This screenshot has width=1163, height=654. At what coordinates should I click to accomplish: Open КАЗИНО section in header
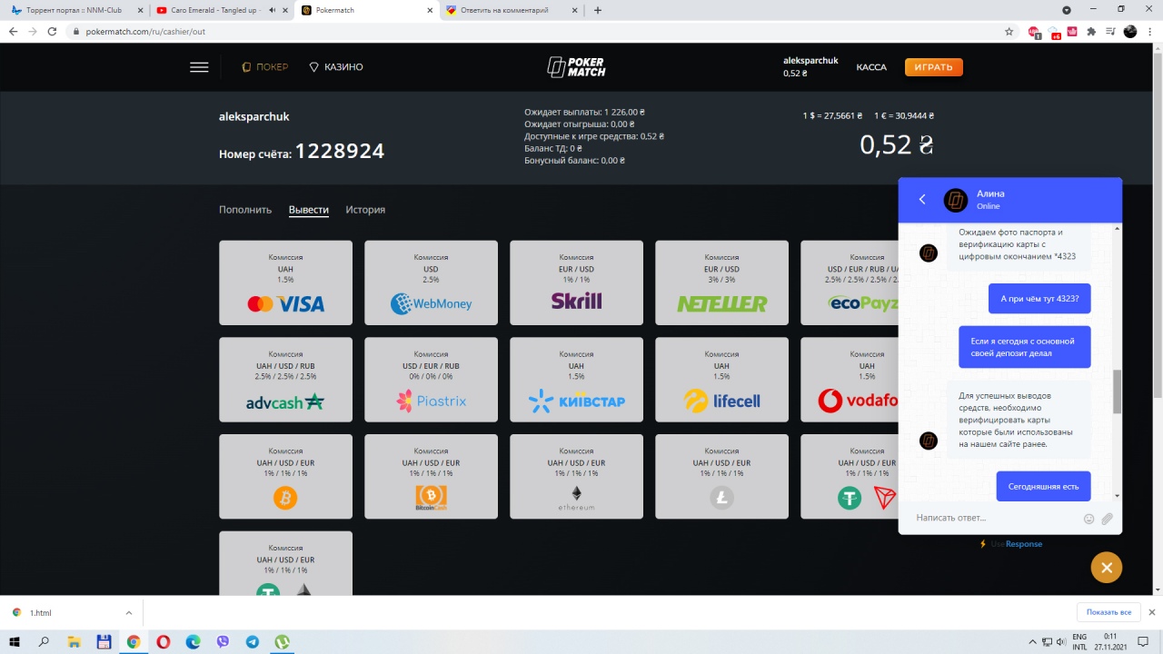[336, 67]
